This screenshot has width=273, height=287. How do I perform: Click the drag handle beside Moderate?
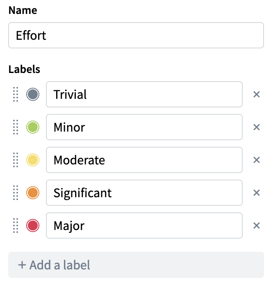point(16,160)
